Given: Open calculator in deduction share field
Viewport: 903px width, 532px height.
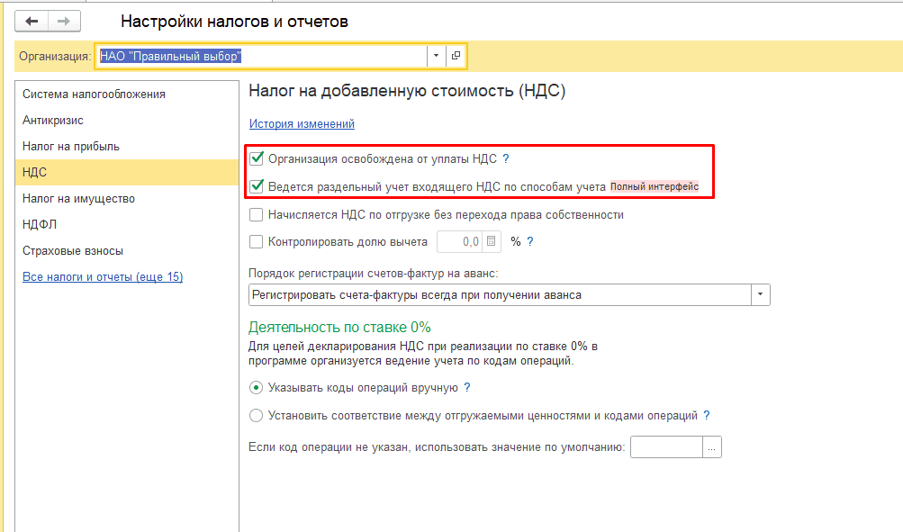Looking at the screenshot, I should (491, 241).
